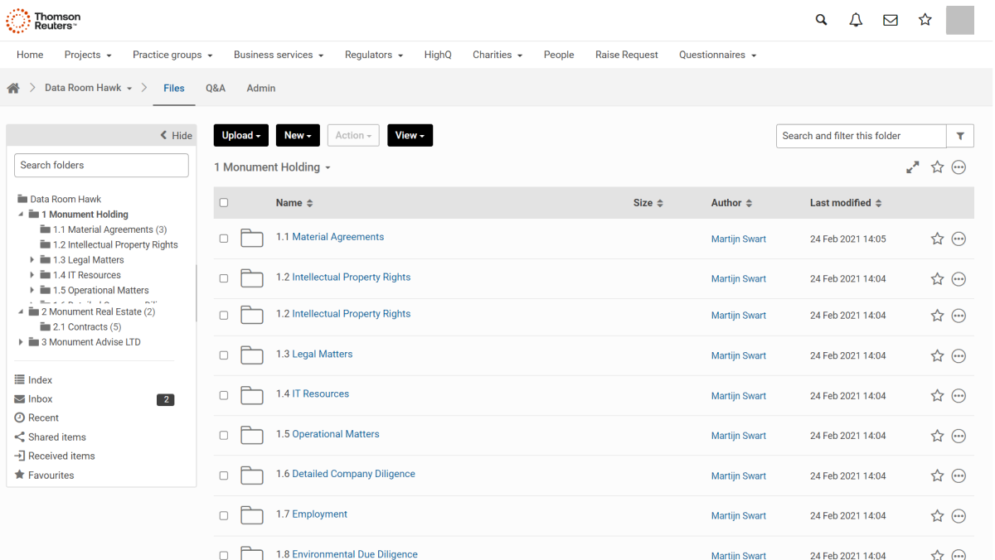Open more options for 1.4 IT Resources
Image resolution: width=995 pixels, height=560 pixels.
[x=959, y=396]
